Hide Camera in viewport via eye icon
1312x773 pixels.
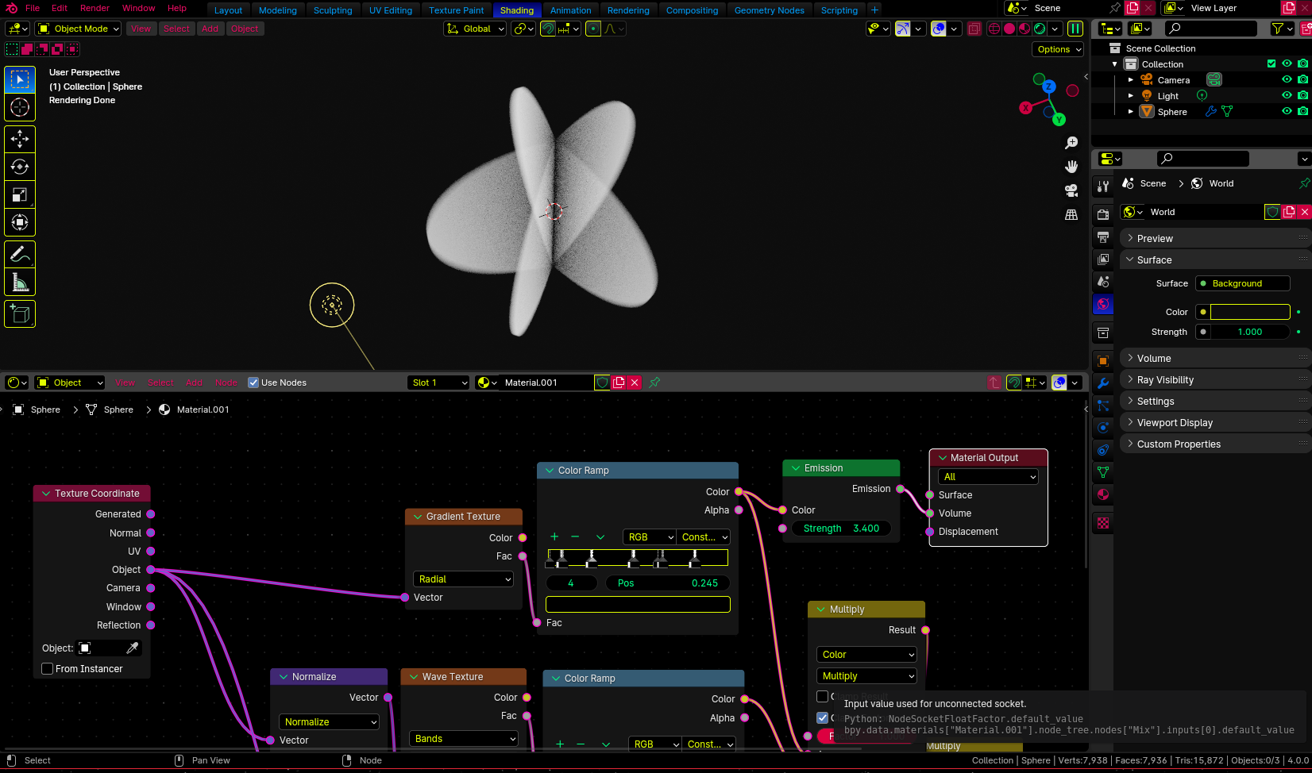click(1287, 79)
